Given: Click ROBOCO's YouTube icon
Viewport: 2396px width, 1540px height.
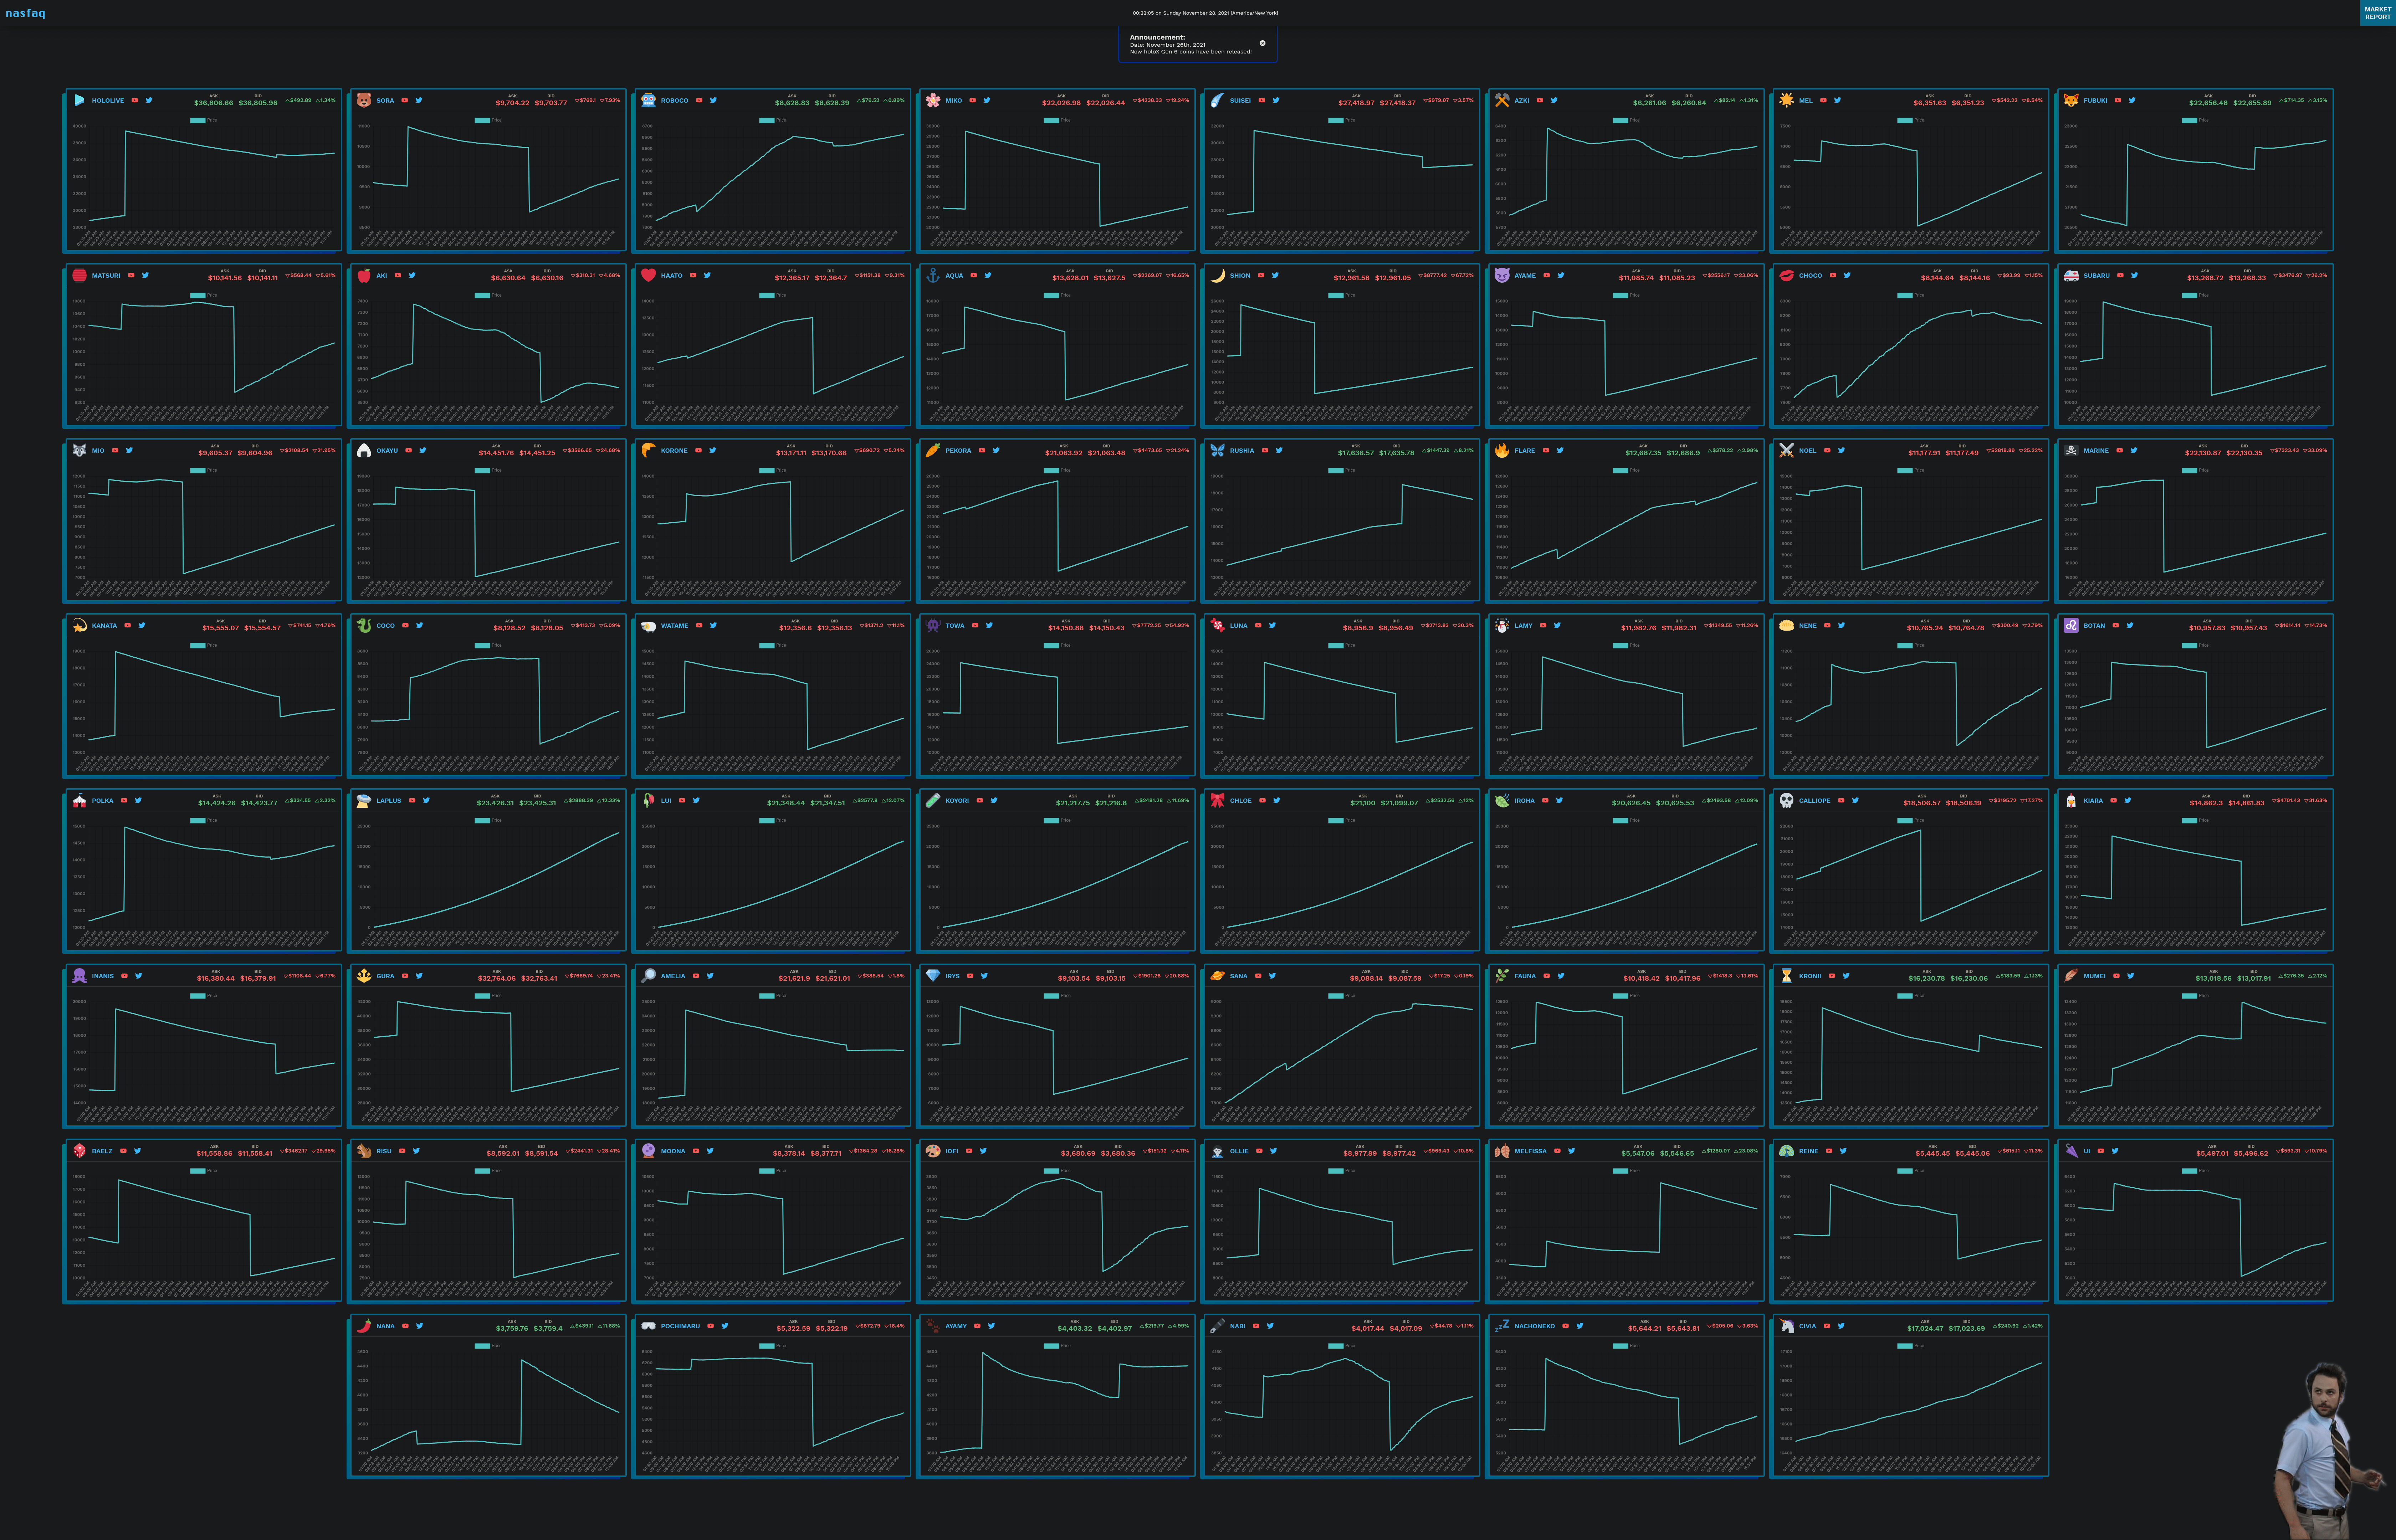Looking at the screenshot, I should pos(699,100).
